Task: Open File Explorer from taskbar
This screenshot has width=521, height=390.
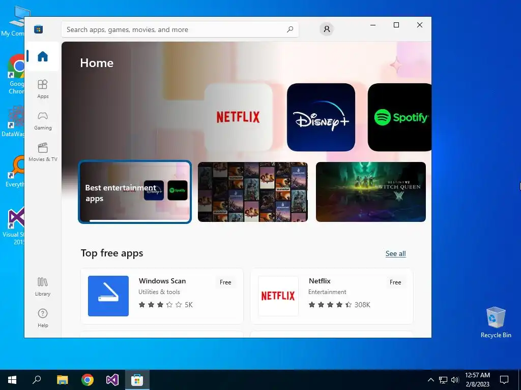Action: [62, 380]
